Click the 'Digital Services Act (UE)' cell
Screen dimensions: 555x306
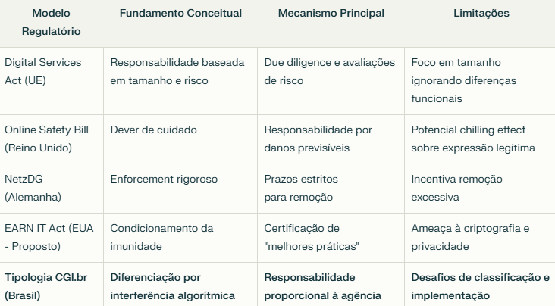52,81
